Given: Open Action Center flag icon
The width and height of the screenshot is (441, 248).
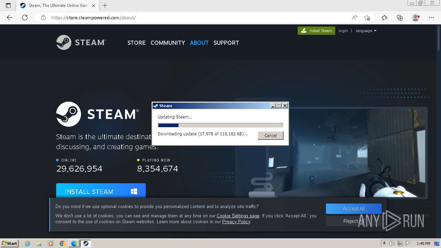Looking at the screenshot, I should point(408,244).
